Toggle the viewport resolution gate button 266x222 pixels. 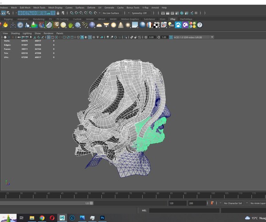tap(56, 37)
